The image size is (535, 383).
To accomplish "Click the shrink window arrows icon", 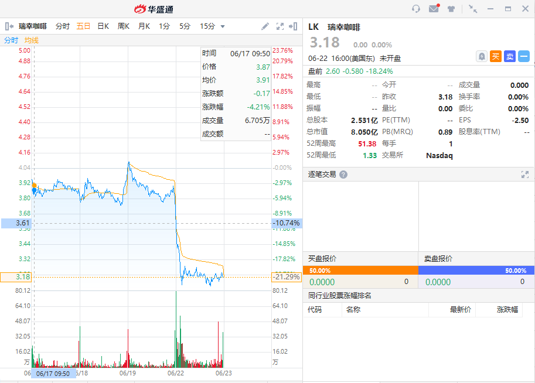I will click(x=472, y=9).
